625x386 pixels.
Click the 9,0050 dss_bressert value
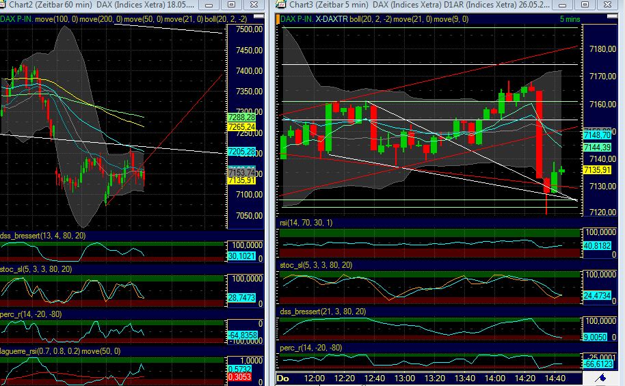point(595,337)
